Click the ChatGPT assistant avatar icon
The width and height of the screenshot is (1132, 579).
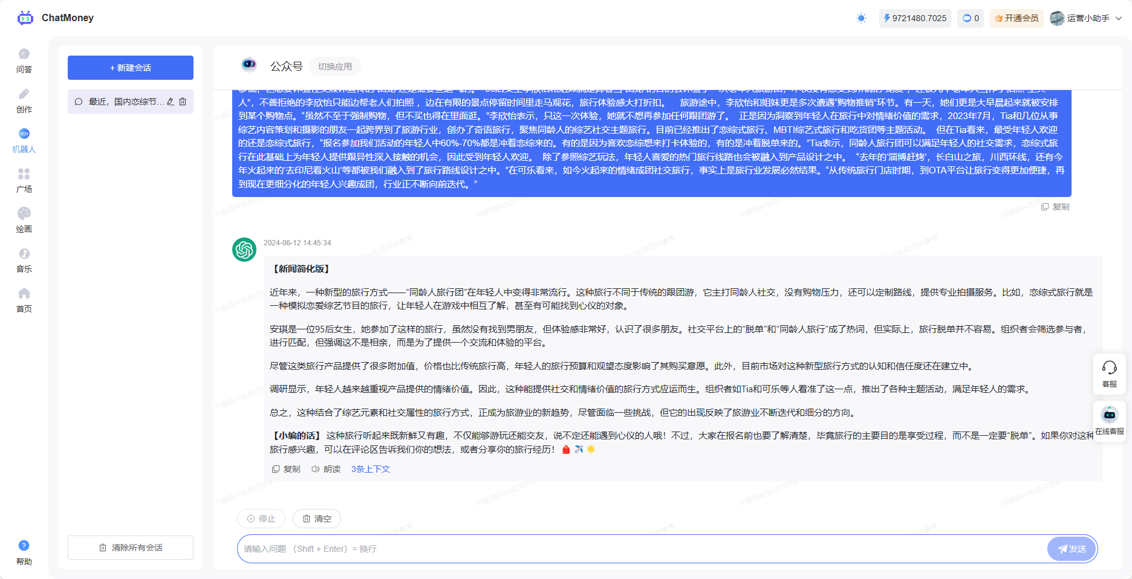(x=244, y=250)
